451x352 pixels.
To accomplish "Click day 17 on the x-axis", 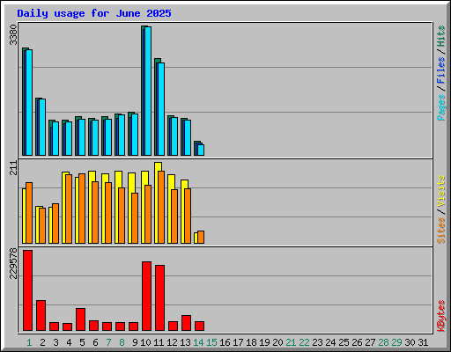I will 238,342.
